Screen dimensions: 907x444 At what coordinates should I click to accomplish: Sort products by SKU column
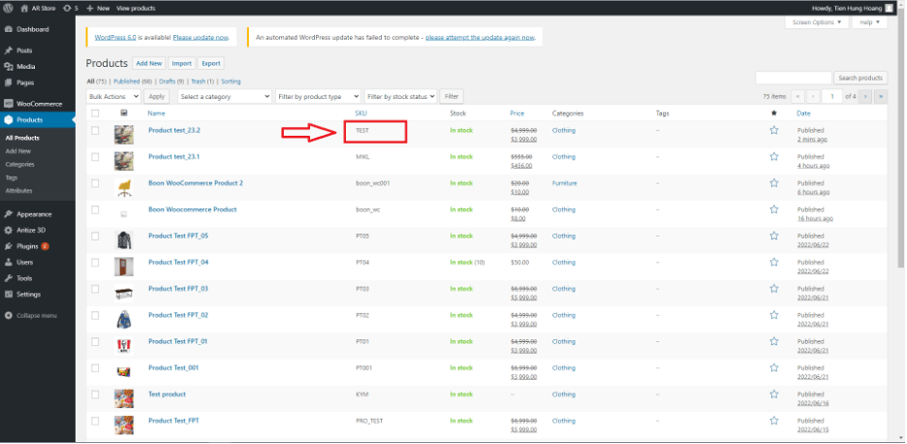click(360, 113)
